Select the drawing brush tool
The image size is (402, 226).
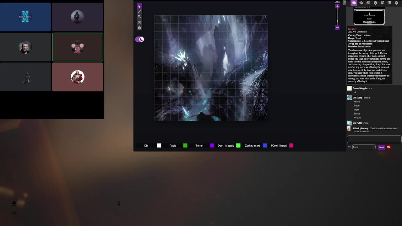(x=139, y=12)
